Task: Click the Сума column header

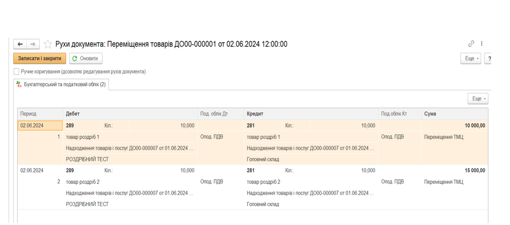Action: [430, 113]
